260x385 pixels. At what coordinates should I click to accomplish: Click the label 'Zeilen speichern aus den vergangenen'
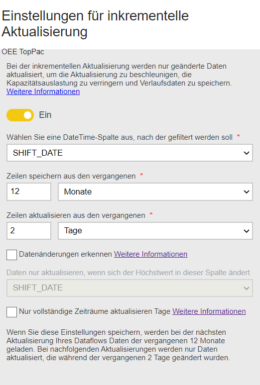(71, 176)
